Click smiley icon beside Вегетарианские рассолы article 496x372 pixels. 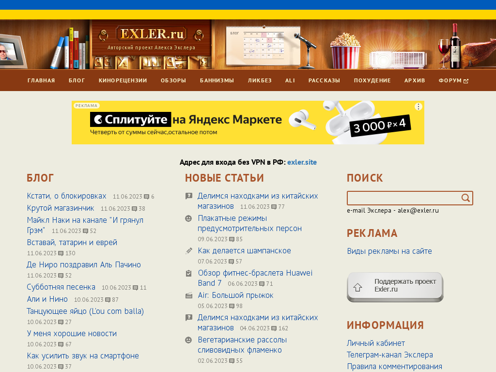click(x=188, y=340)
